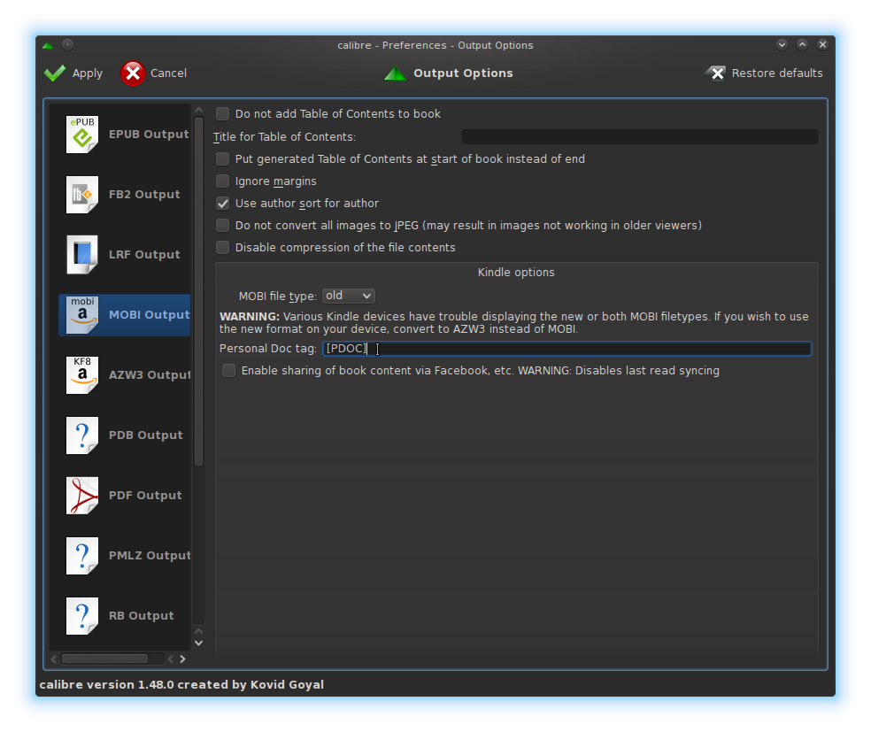Select the EPUB Output icon

click(x=82, y=135)
